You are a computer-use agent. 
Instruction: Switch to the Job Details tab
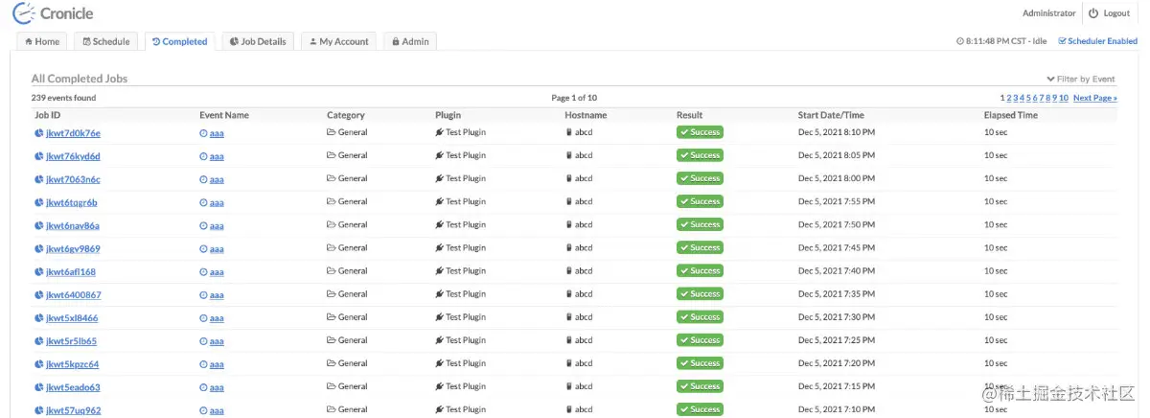point(259,41)
